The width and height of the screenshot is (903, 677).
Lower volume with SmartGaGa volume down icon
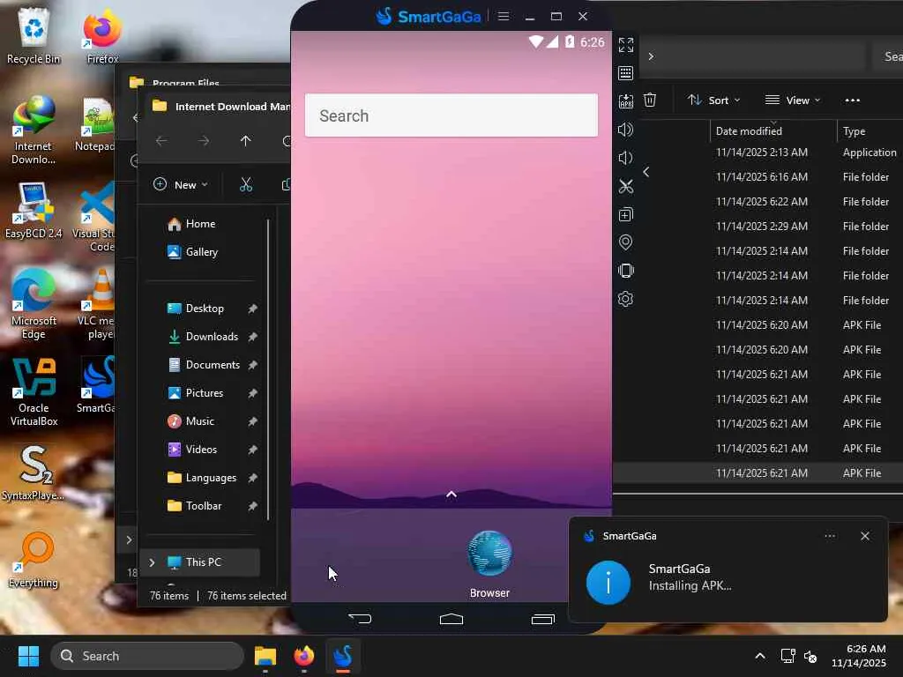tap(625, 158)
